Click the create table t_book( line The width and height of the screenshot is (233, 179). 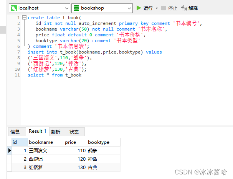point(55,18)
